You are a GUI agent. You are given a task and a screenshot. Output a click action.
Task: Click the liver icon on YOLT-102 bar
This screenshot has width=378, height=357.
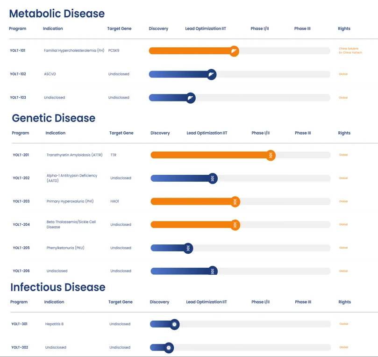click(x=211, y=74)
